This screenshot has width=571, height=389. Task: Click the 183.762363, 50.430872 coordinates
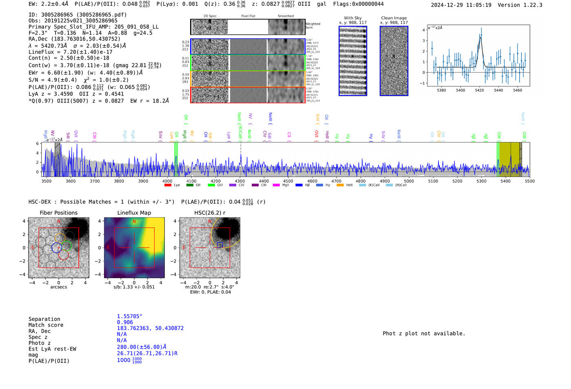pyautogui.click(x=150, y=329)
